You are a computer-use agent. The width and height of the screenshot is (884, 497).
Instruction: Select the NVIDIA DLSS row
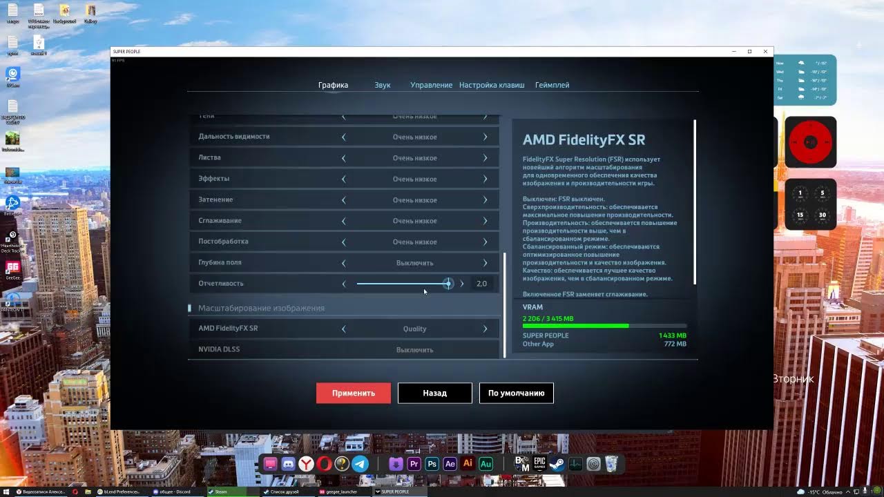[344, 349]
